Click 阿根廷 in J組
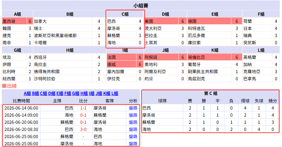The width and height of the screenshot is (282, 147). (151, 57)
